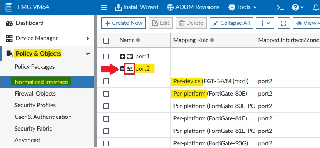Expand Device Manager submenu chevron
This screenshot has width=320, height=148.
(x=88, y=38)
